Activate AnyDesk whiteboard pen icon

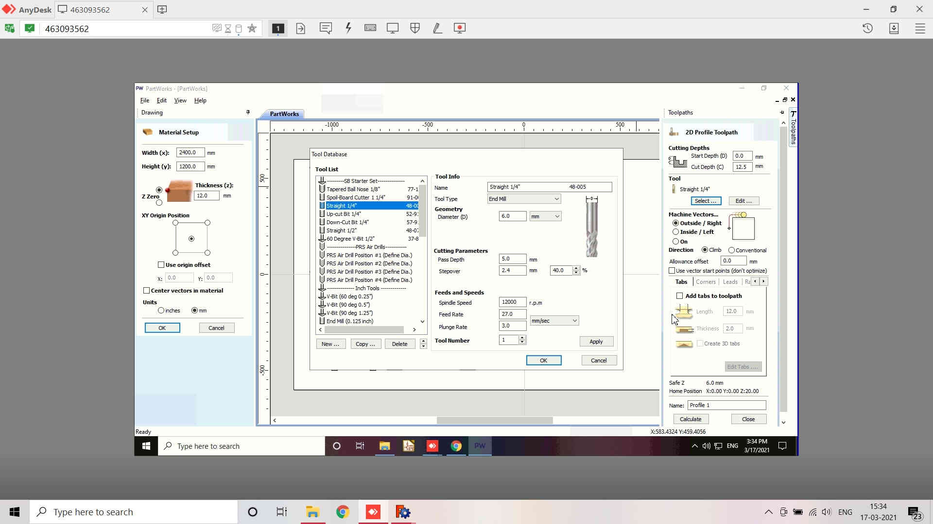click(437, 28)
